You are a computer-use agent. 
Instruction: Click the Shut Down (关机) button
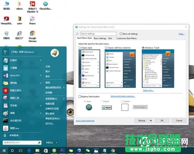pyautogui.click(x=49, y=142)
